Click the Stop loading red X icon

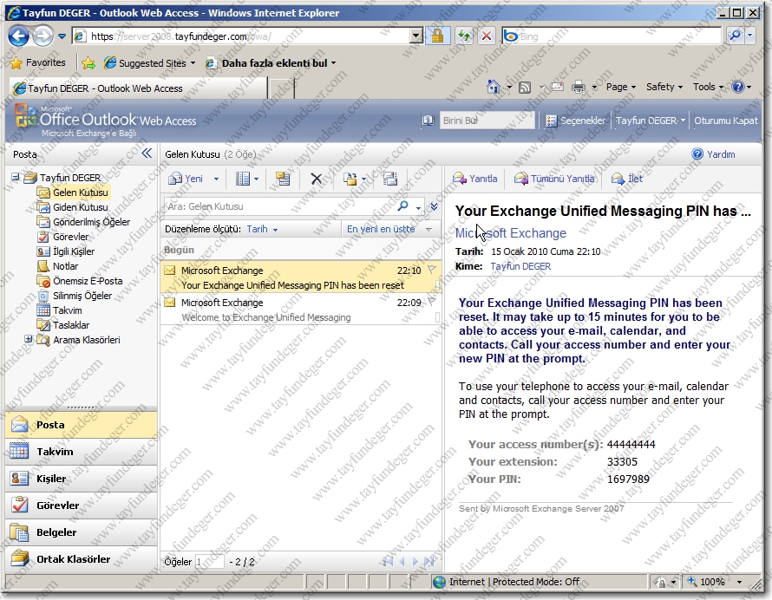coord(487,36)
